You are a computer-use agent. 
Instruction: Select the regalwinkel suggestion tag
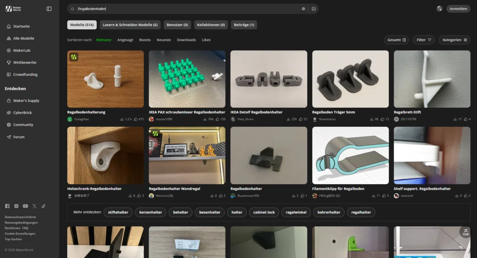click(x=296, y=212)
